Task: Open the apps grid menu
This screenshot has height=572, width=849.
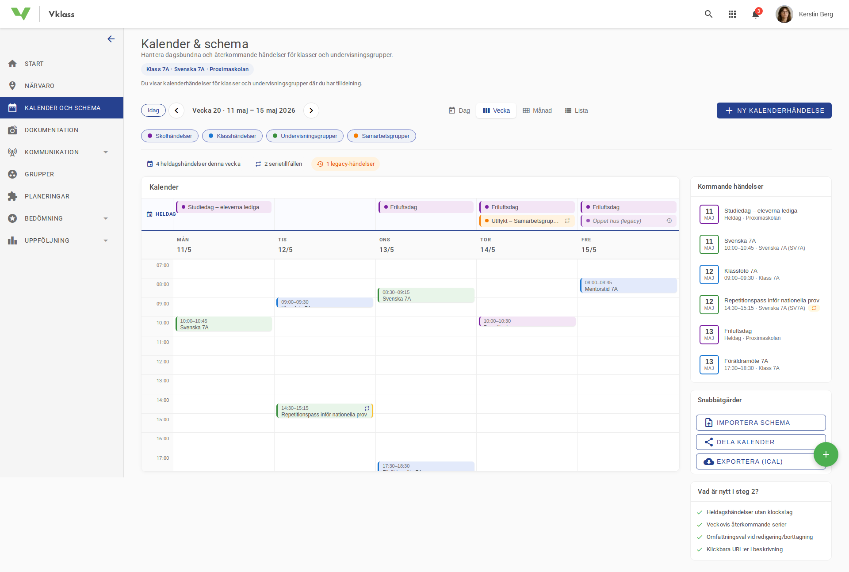Action: pos(732,14)
